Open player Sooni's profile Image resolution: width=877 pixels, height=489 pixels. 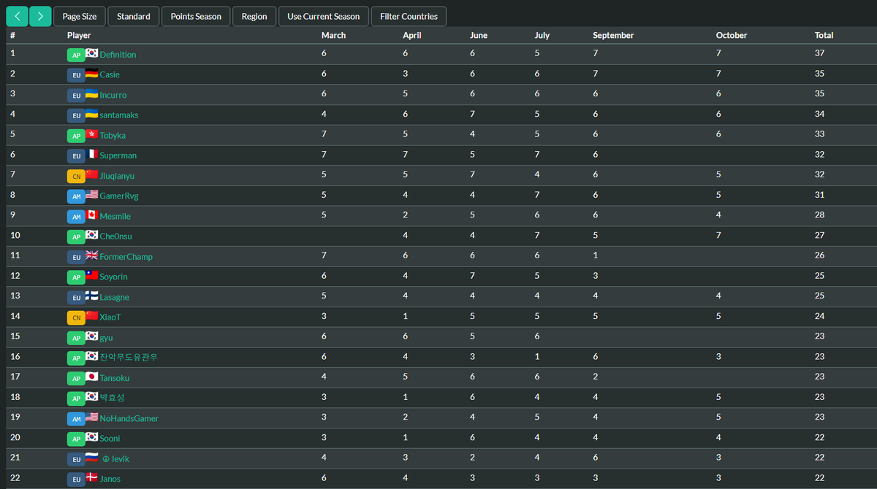click(x=110, y=438)
